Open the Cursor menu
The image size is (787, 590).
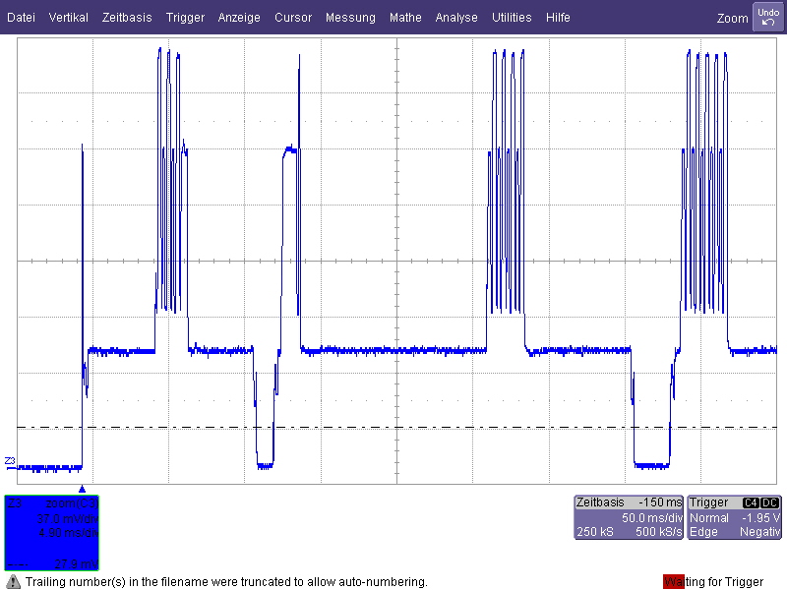coord(293,18)
